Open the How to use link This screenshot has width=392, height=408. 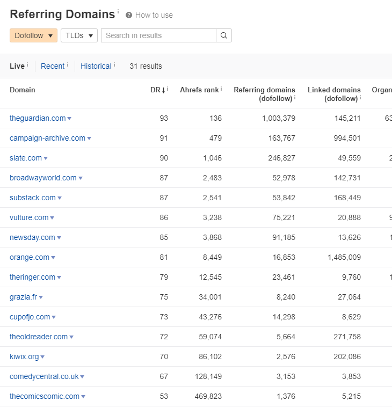[x=154, y=15]
